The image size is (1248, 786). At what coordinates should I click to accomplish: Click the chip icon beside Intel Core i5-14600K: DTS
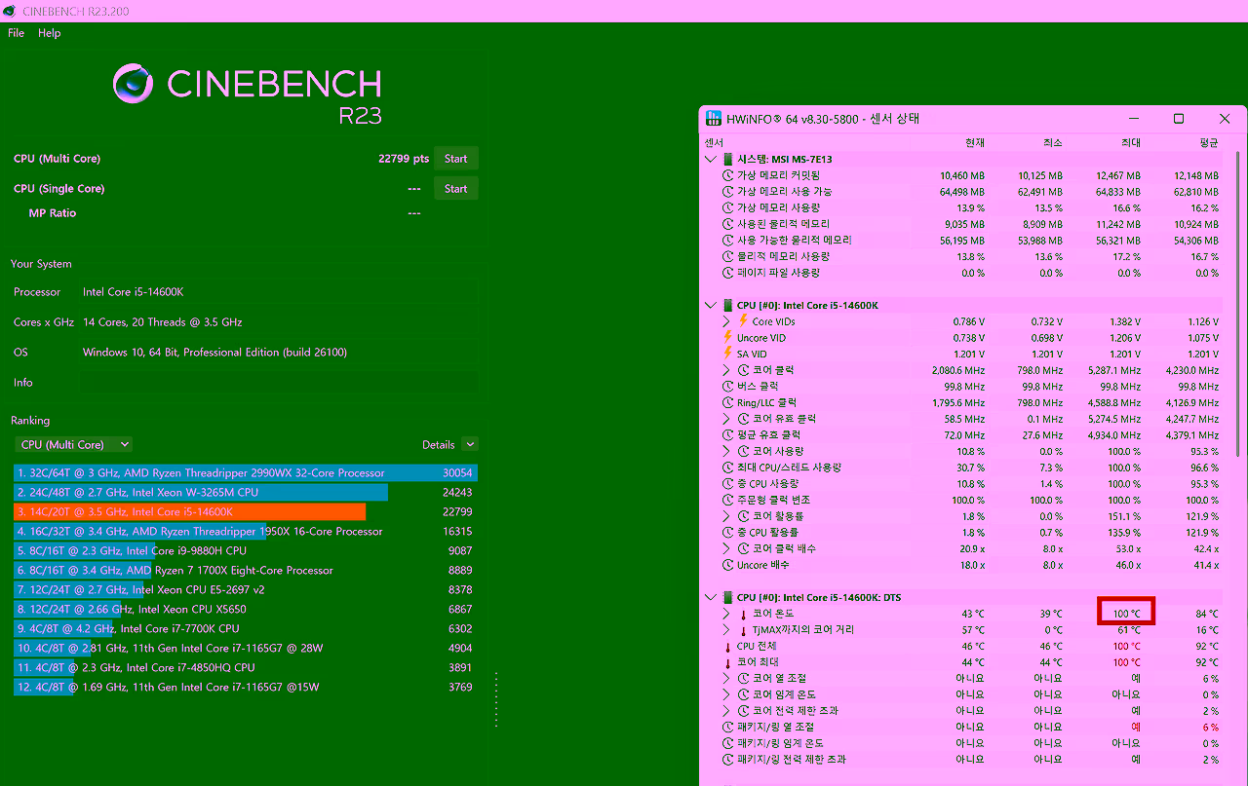(727, 597)
